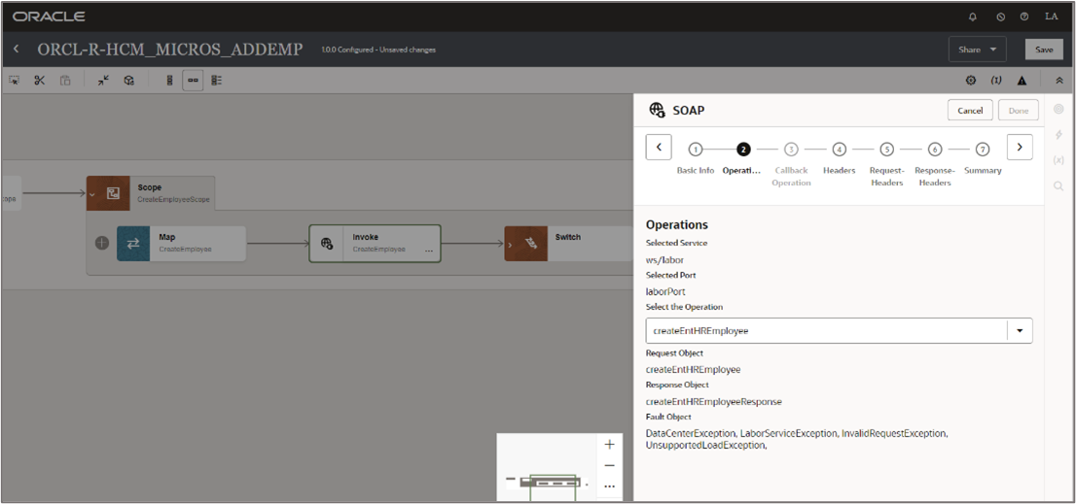Click the SOAP adapter globe icon

[657, 110]
